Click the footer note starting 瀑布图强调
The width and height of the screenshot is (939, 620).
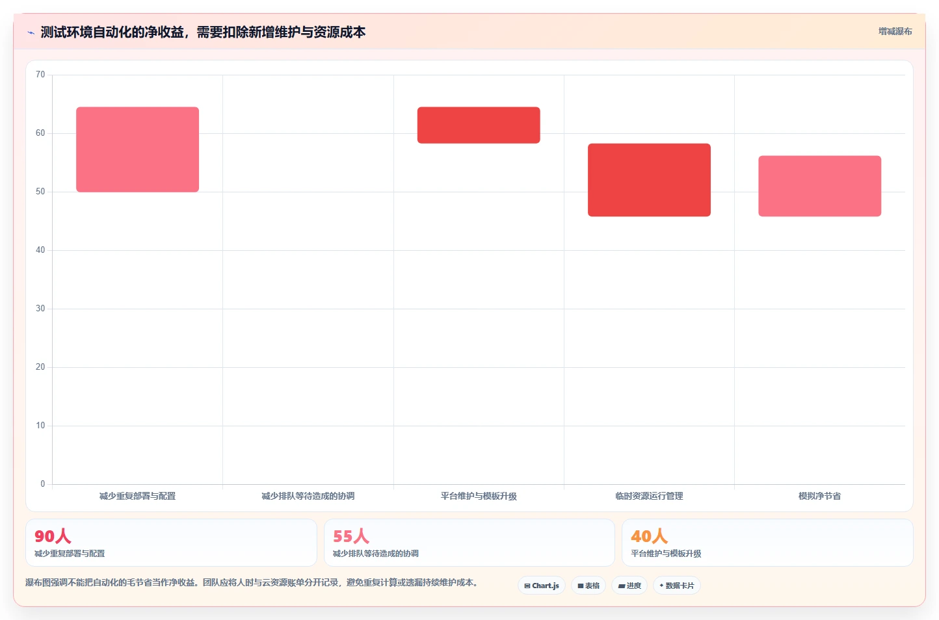coord(254,582)
